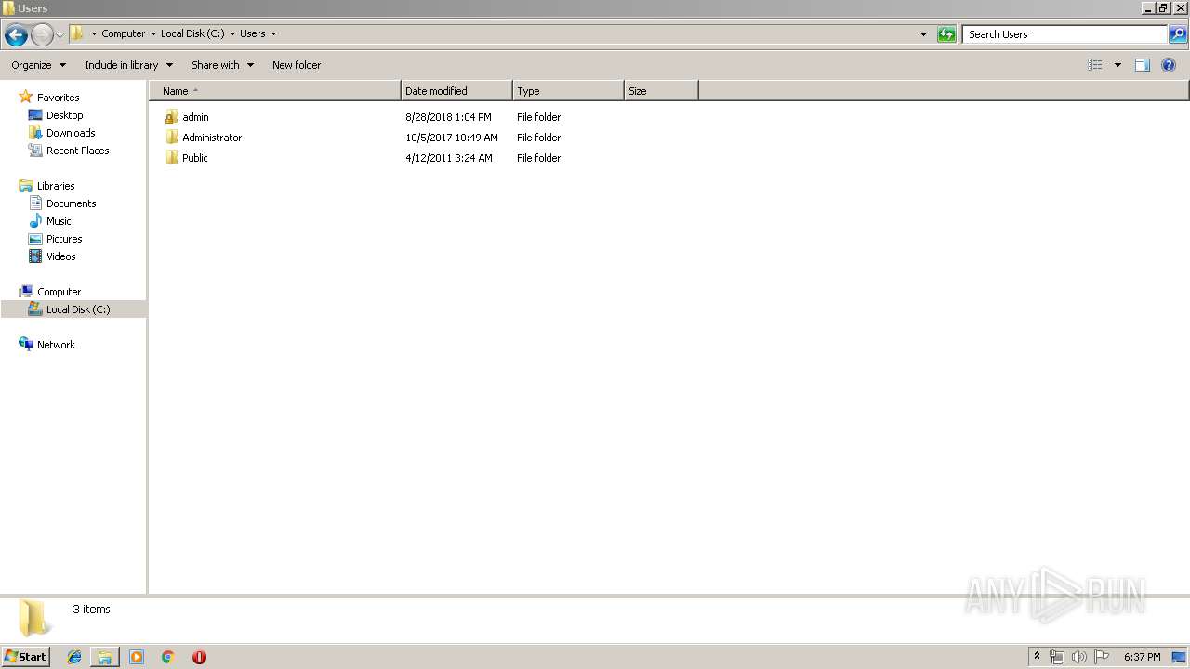Open the Share with menu
Image resolution: width=1190 pixels, height=669 pixels.
[222, 65]
